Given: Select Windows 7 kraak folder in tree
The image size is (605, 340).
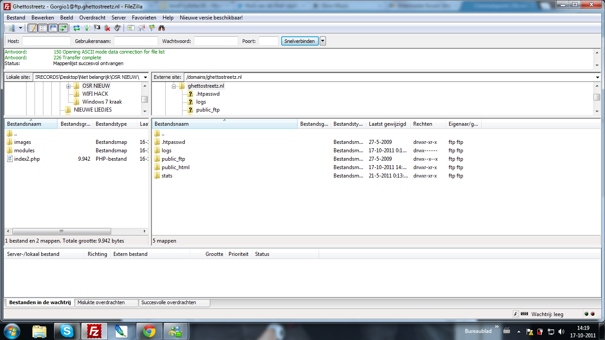Looking at the screenshot, I should pos(102,102).
